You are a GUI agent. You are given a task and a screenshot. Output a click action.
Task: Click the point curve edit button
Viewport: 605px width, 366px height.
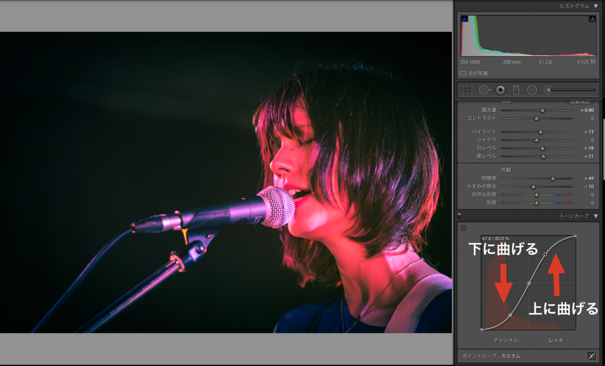pyautogui.click(x=591, y=356)
